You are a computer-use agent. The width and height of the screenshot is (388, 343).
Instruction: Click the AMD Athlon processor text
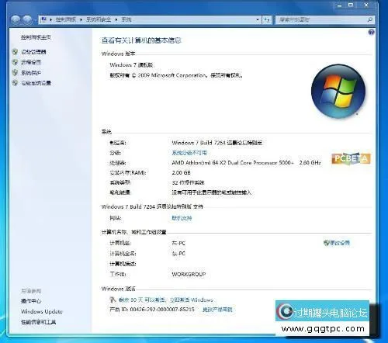(x=246, y=163)
